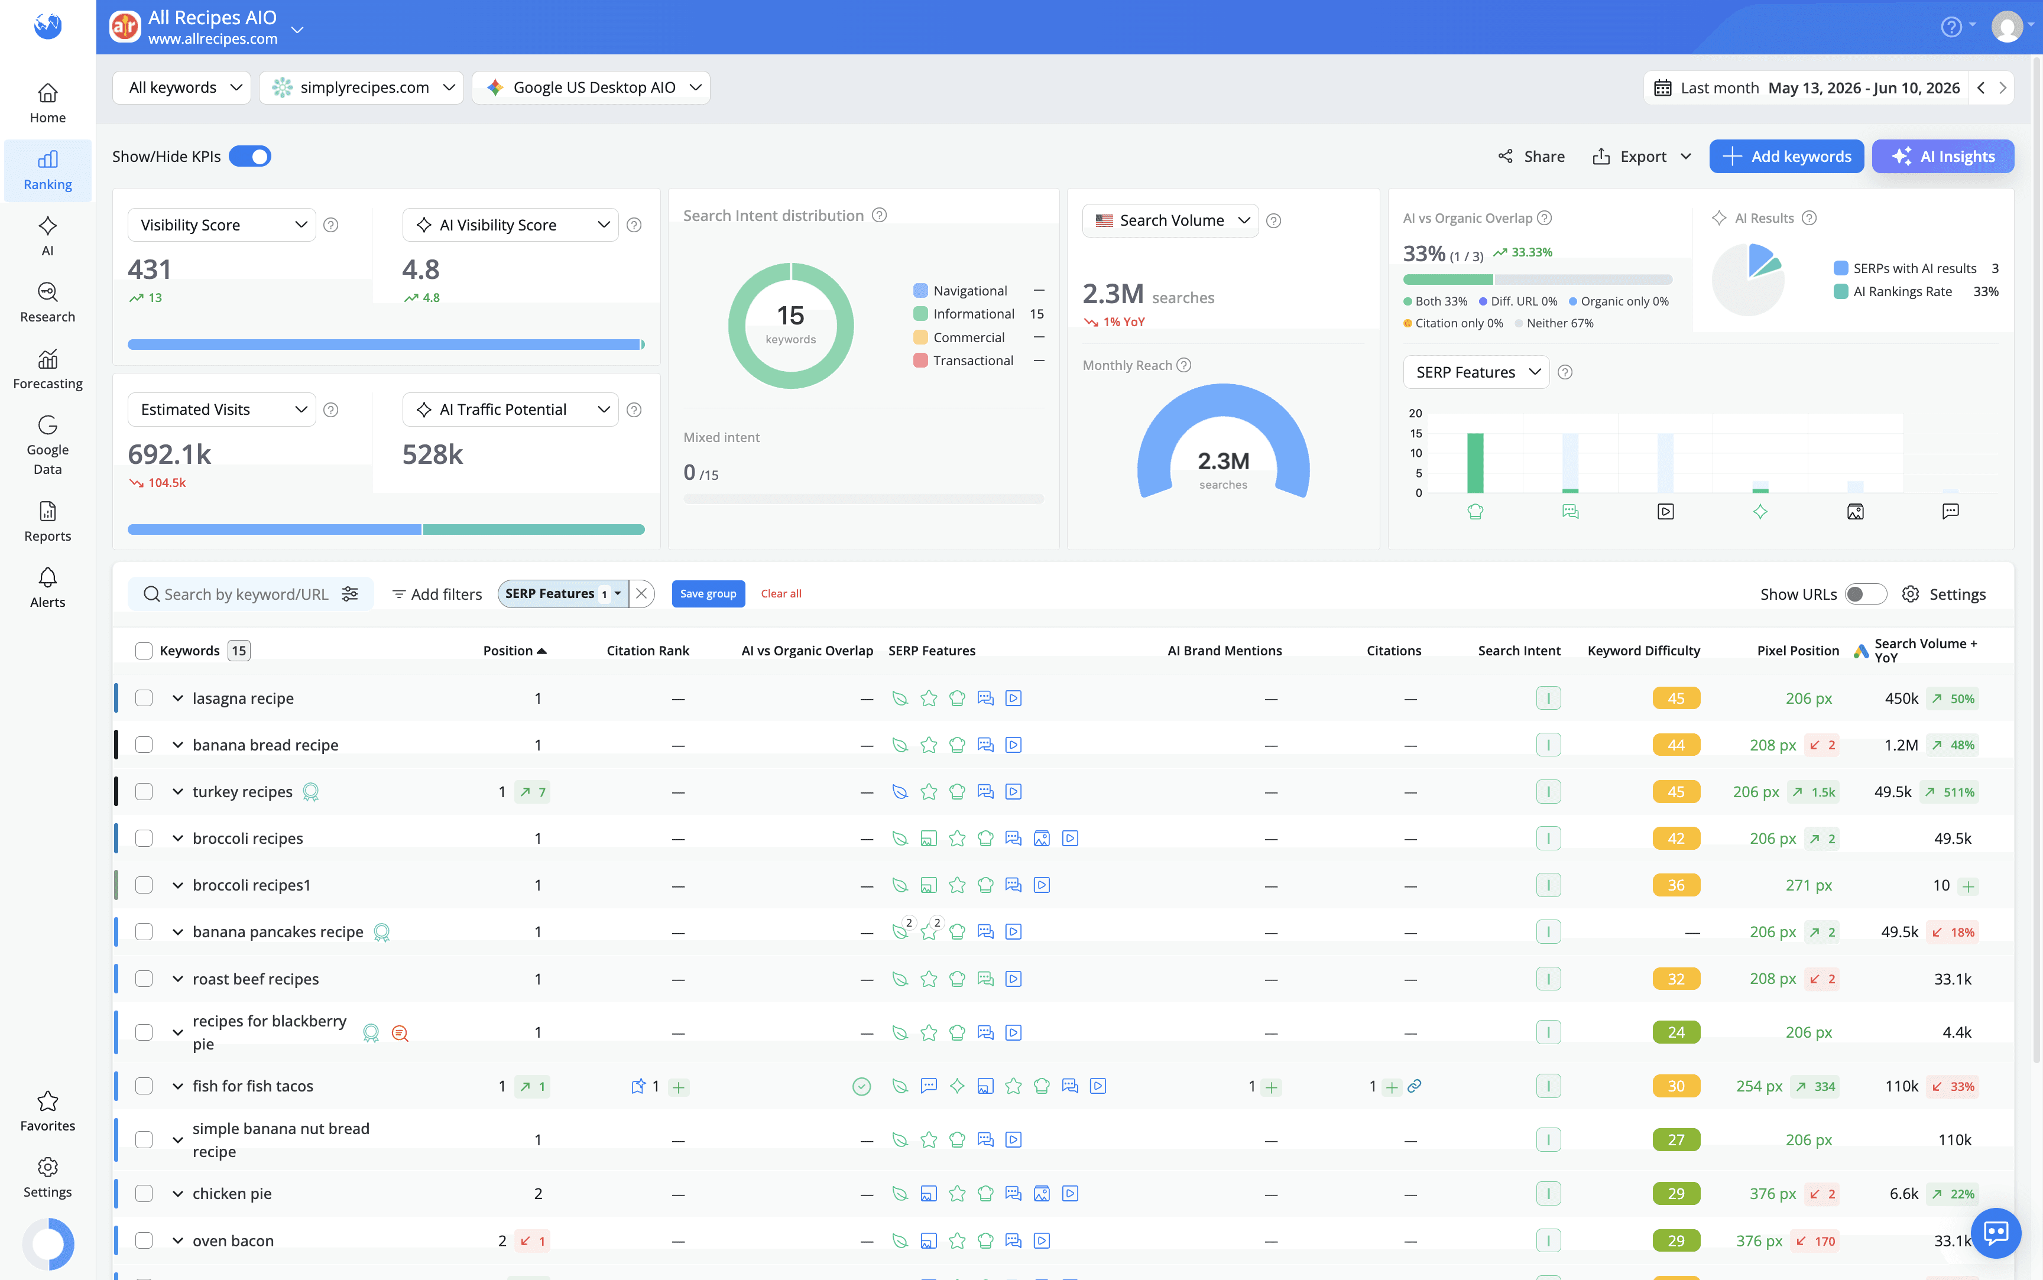
Task: Show Visibility Score help tooltip
Action: click(331, 225)
